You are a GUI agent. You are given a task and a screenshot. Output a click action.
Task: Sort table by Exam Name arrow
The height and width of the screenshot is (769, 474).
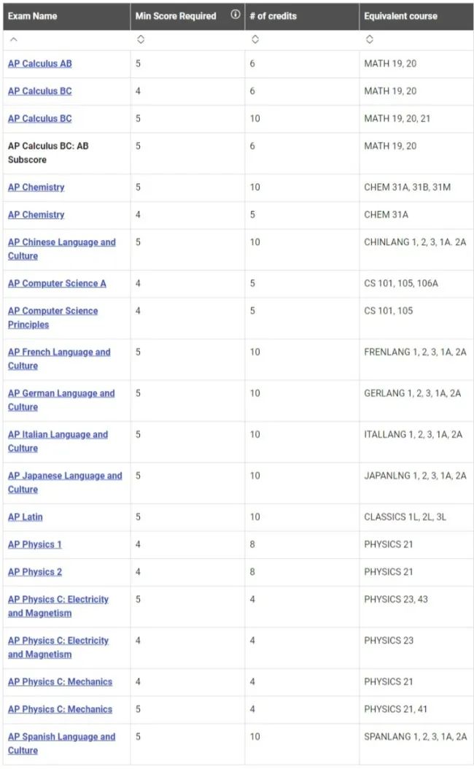pos(14,39)
